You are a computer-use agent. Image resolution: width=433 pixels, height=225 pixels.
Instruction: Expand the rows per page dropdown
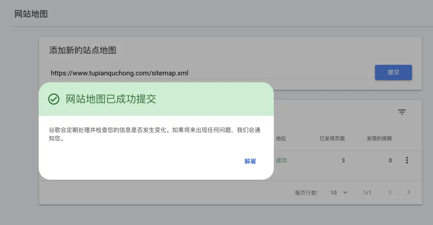(339, 193)
